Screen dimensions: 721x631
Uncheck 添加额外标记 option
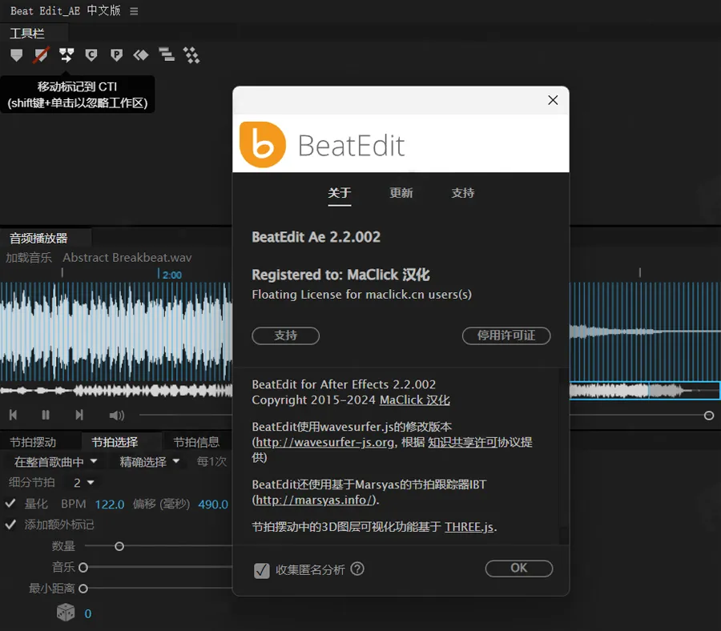(11, 524)
